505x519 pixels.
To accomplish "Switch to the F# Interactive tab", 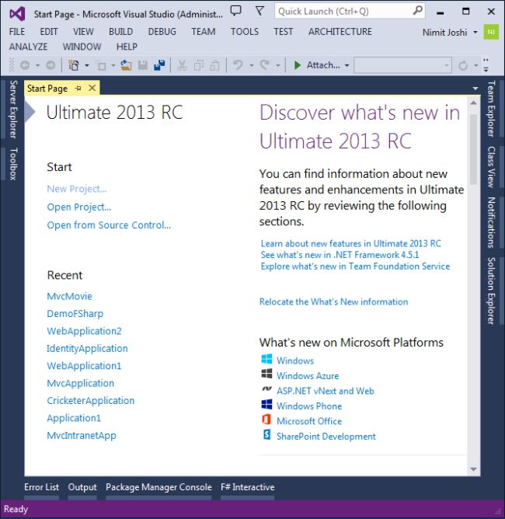I will click(x=248, y=487).
